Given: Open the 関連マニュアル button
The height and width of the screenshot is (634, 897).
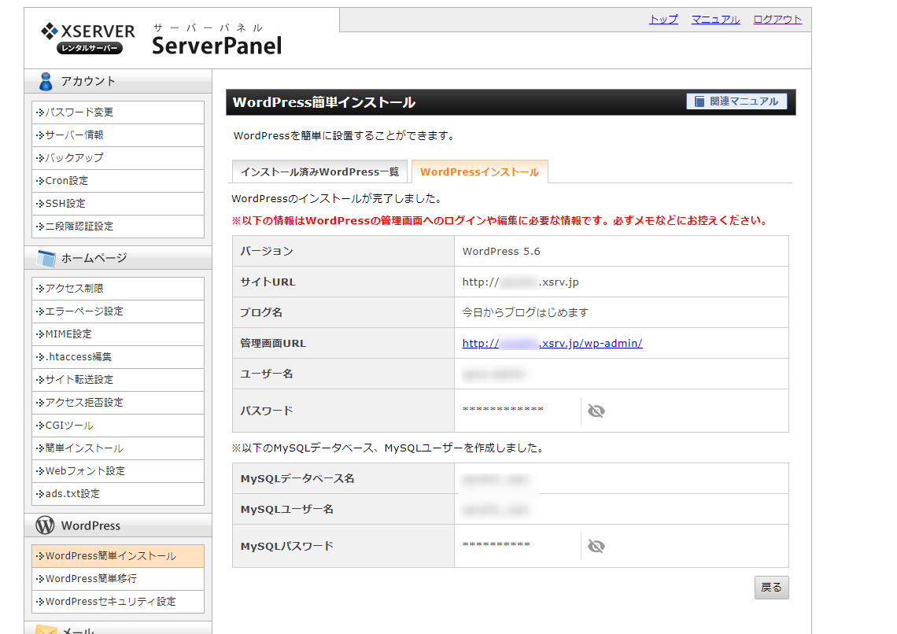Looking at the screenshot, I should click(736, 101).
